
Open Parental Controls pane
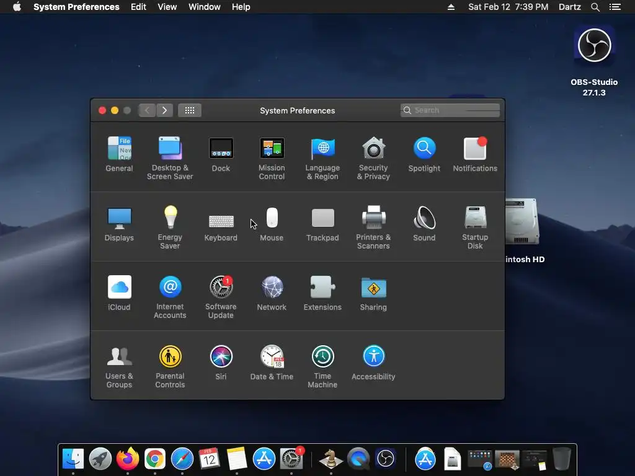pyautogui.click(x=170, y=367)
